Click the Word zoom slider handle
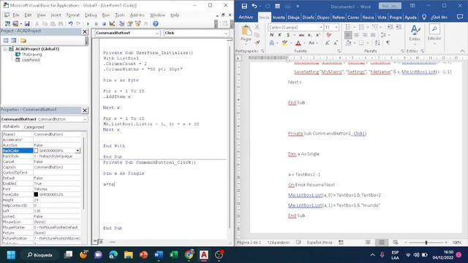This screenshot has height=263, width=468. [426, 243]
